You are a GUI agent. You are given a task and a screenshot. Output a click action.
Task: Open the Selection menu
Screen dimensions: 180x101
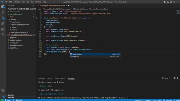(17, 2)
